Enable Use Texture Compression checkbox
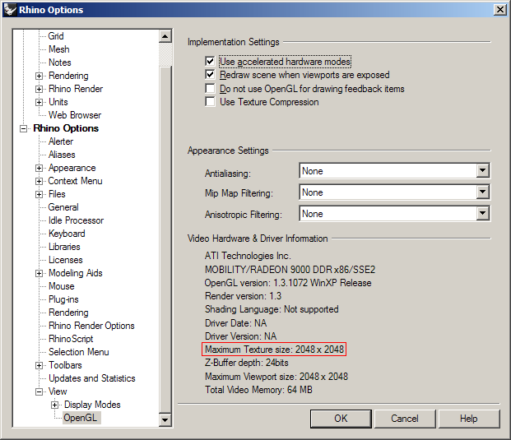Screen dimensions: 511x440 211,102
